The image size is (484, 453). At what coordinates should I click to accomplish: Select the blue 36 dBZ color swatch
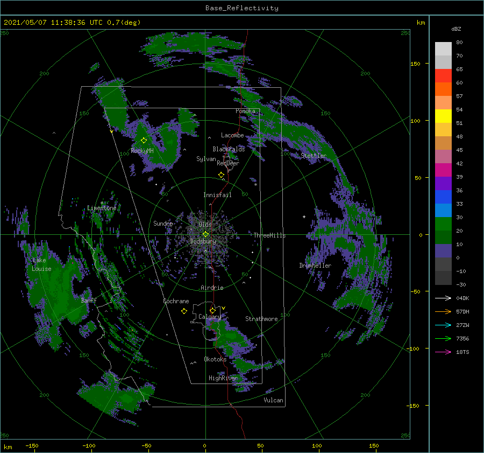click(443, 197)
